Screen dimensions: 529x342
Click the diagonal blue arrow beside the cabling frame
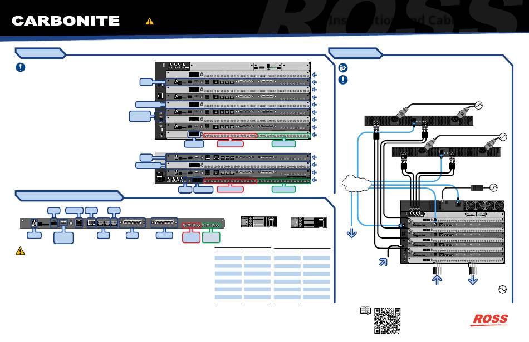point(383,262)
